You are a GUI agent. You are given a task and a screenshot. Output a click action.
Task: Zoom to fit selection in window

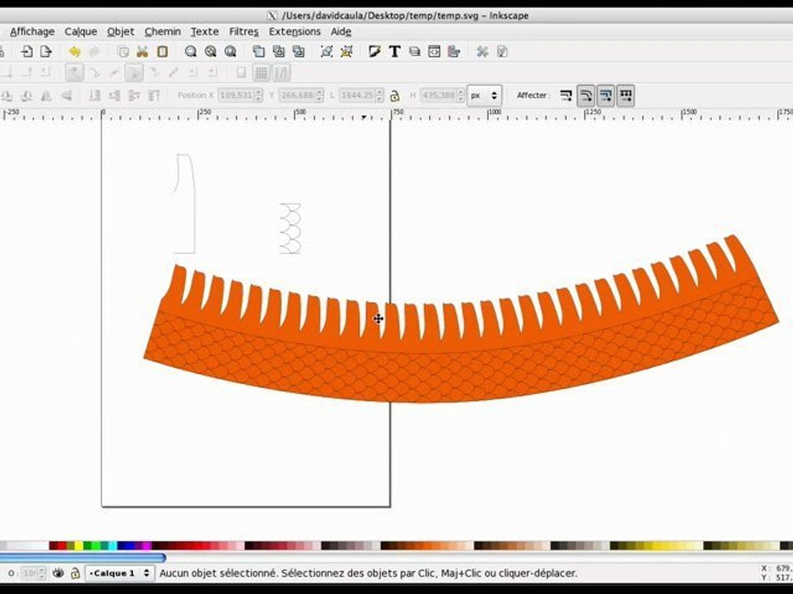click(x=191, y=51)
